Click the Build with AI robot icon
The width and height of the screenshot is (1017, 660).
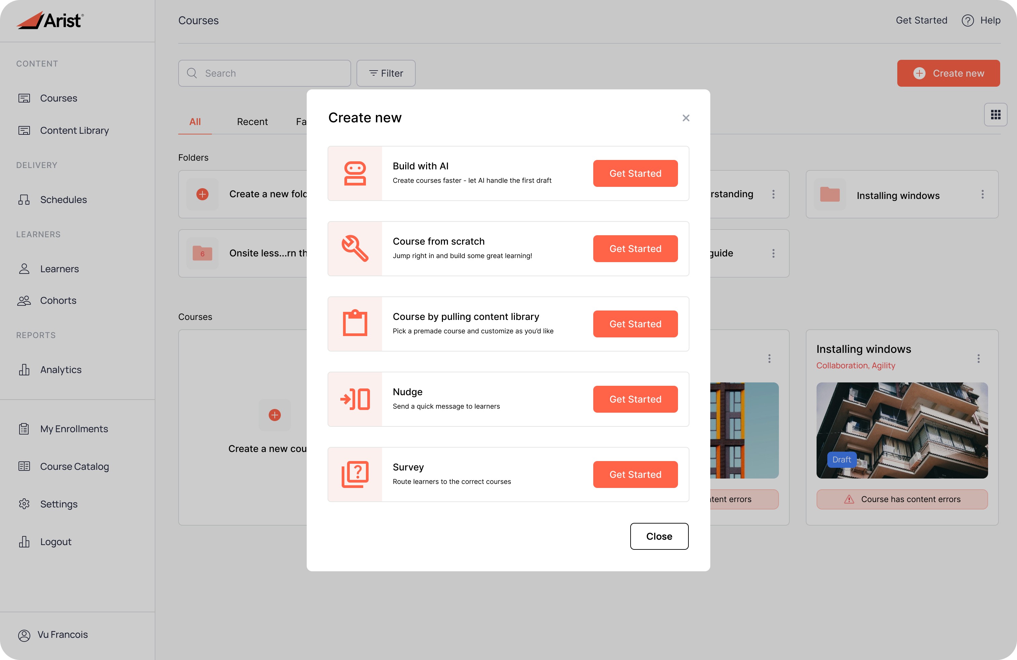tap(355, 173)
